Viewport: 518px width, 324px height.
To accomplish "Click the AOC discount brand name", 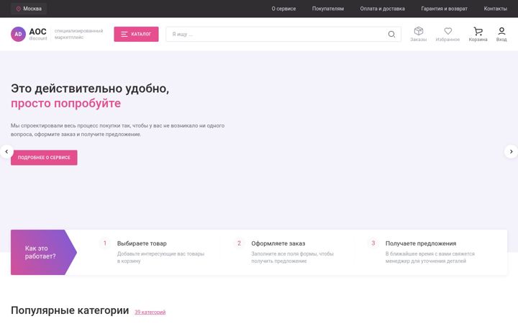I will (x=37, y=34).
